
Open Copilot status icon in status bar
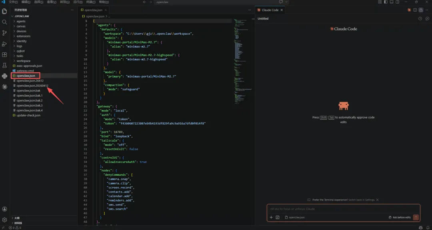coord(421,228)
